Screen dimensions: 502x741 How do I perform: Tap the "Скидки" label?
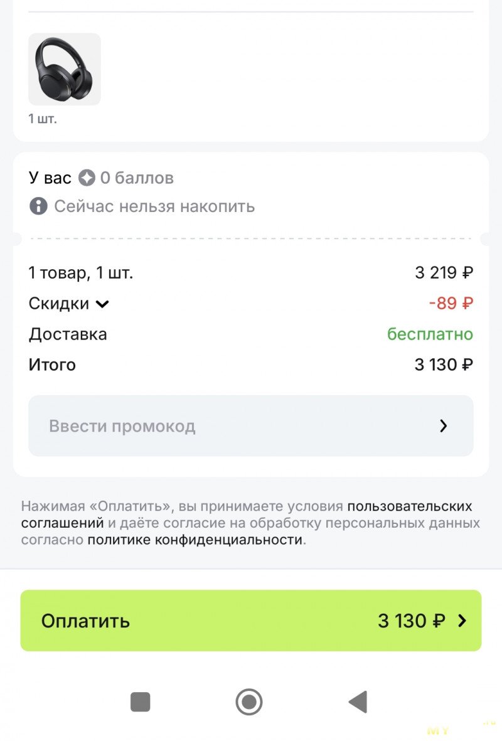point(58,304)
